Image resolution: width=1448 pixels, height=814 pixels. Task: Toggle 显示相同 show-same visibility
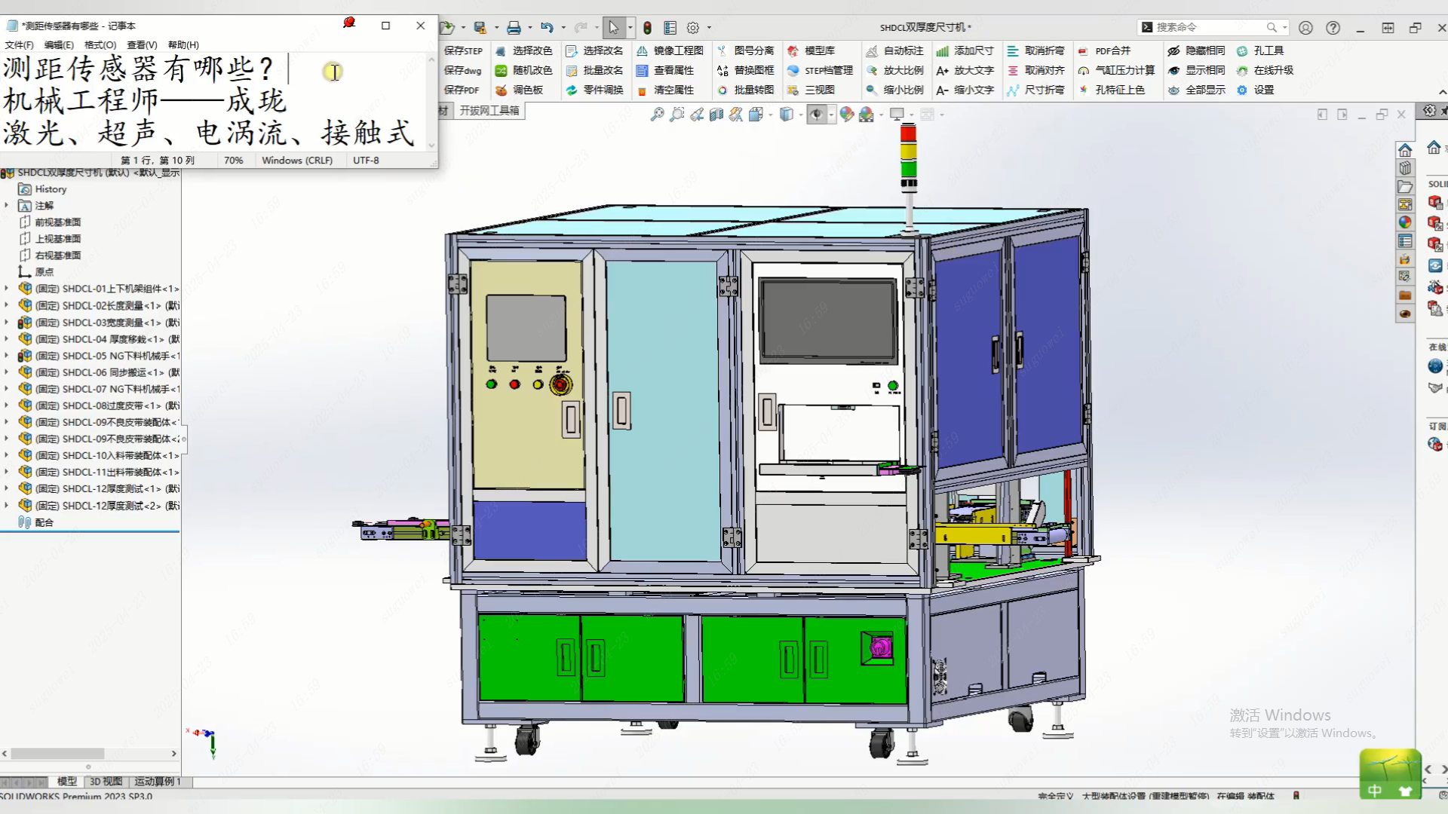(1196, 70)
